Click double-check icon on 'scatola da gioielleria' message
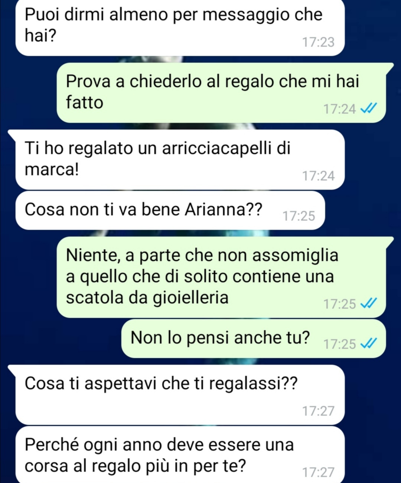This screenshot has height=483, width=401. pos(369,304)
